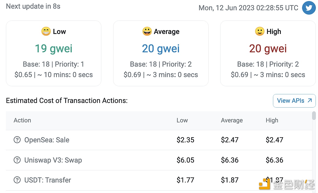Open the Uniswap V3: Swap row label
318x193 pixels.
coord(53,160)
